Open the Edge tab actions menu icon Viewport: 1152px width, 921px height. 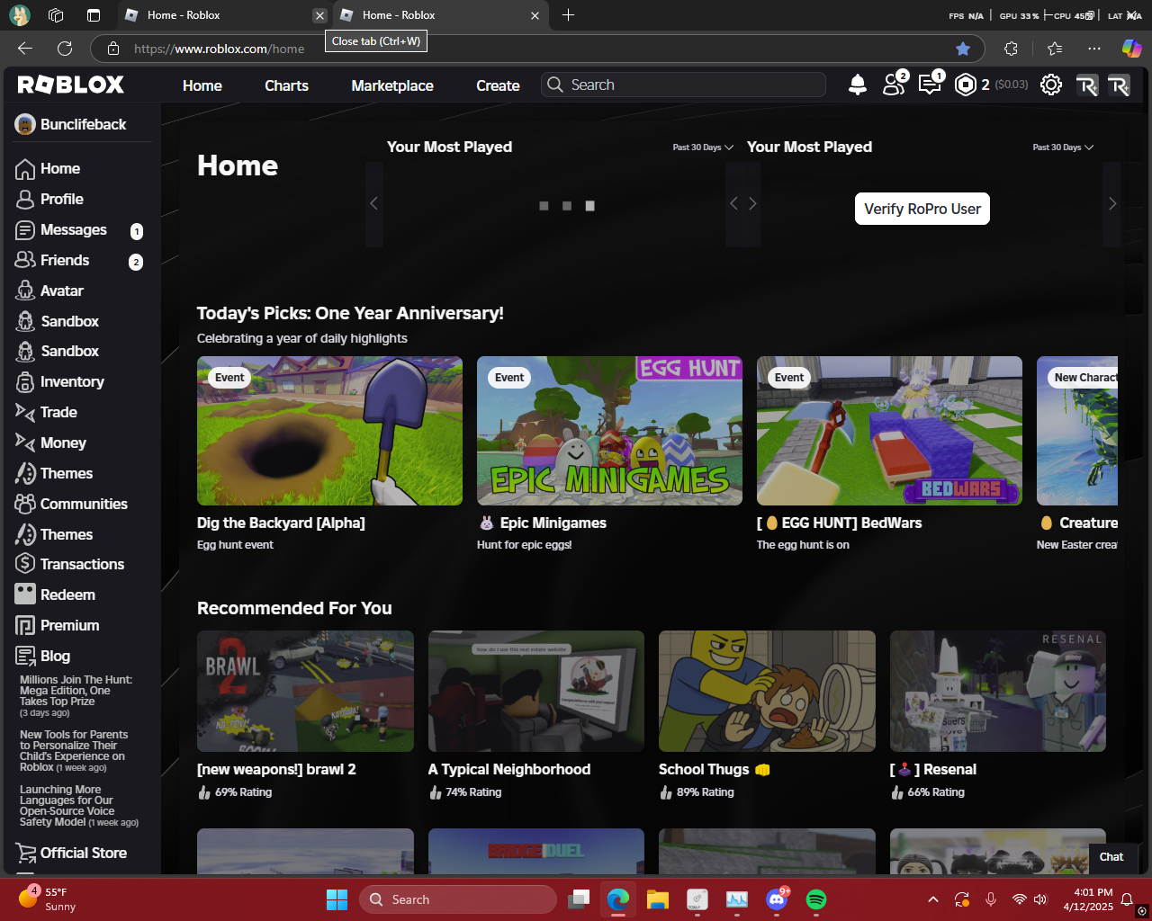click(x=94, y=15)
